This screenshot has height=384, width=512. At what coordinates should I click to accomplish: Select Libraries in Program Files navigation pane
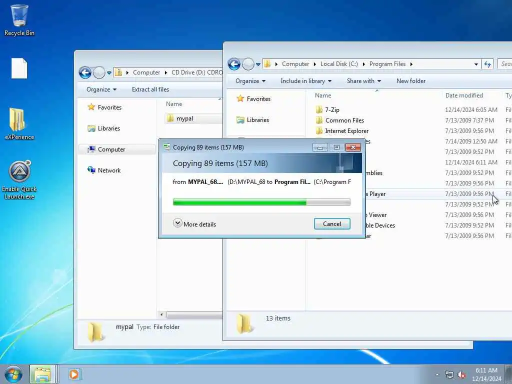252,120
